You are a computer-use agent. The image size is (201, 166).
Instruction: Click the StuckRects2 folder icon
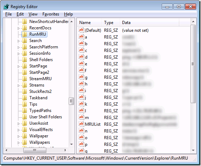tap(24, 91)
